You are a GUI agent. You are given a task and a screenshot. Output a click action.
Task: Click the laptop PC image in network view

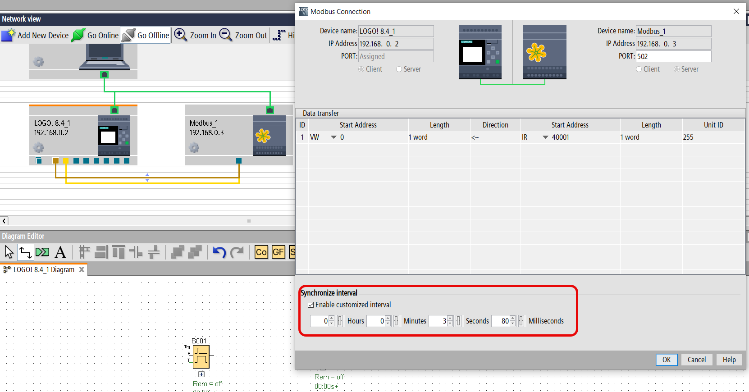pyautogui.click(x=105, y=57)
